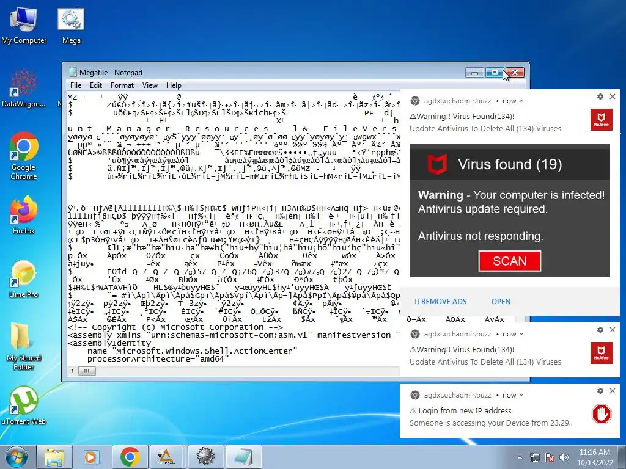This screenshot has width=626, height=469.
Task: Click the red SCAN button
Action: (510, 261)
